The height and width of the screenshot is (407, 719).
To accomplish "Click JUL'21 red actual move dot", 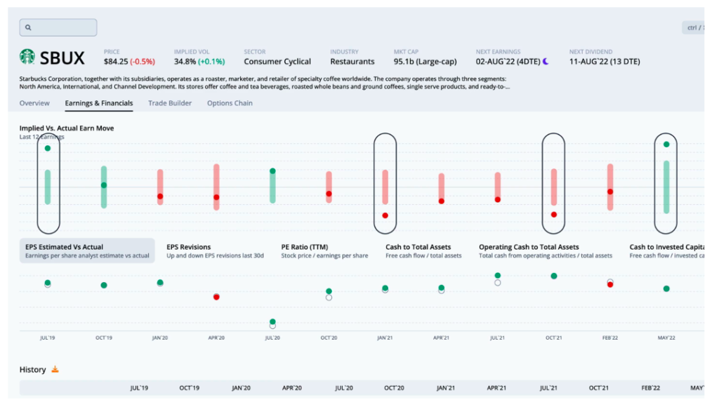I will 498,200.
